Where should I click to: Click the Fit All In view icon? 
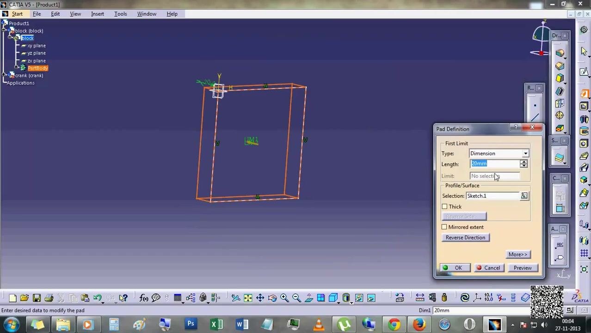248,298
